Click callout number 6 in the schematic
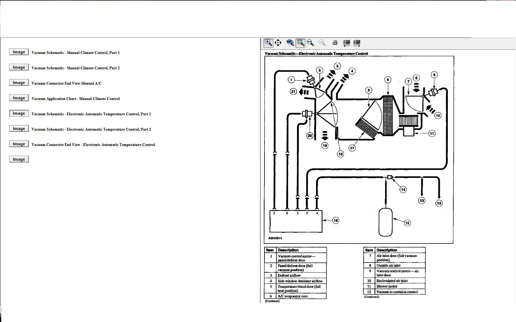 (388, 80)
